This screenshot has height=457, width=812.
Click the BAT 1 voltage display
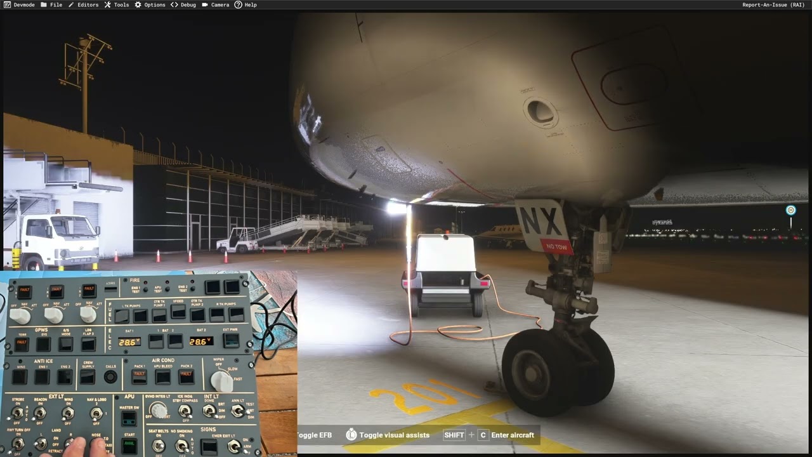129,341
